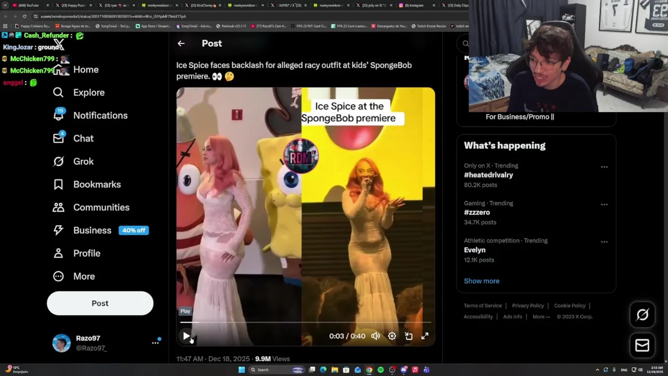Image resolution: width=668 pixels, height=376 pixels.
Task: Enter fullscreen on the video
Action: click(425, 336)
